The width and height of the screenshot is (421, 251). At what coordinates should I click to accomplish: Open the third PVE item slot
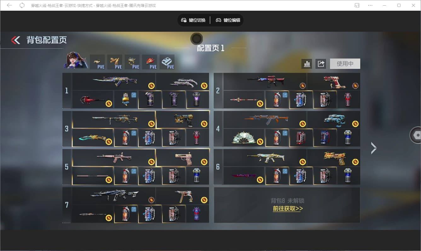[132, 62]
